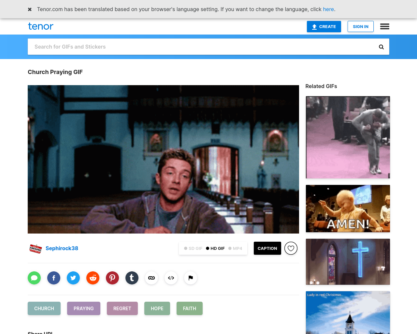Screen dimensions: 417x334
Task: Follow the 'here' language change link
Action: click(328, 9)
